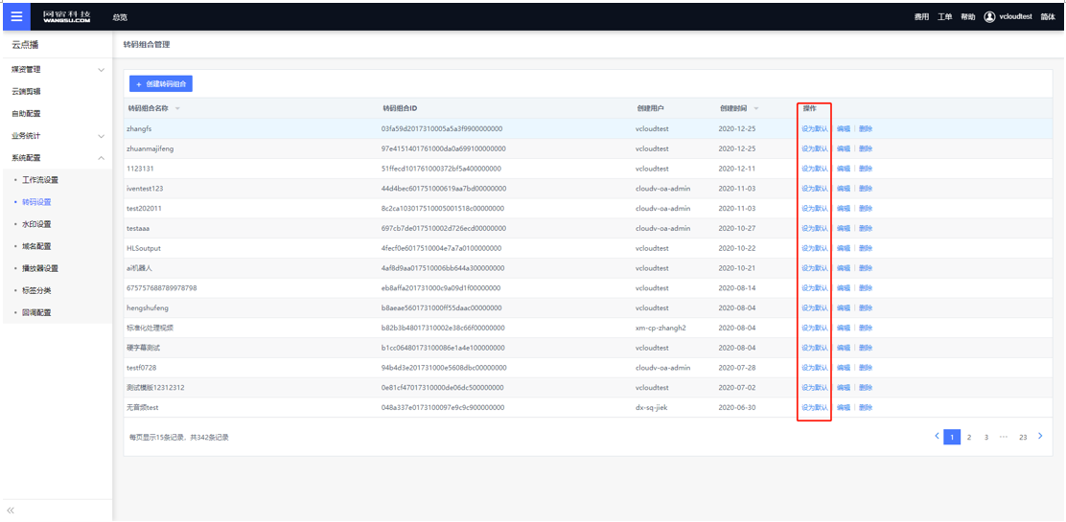The image size is (1066, 522).
Task: Go to page 2 in pagination
Action: pyautogui.click(x=969, y=437)
